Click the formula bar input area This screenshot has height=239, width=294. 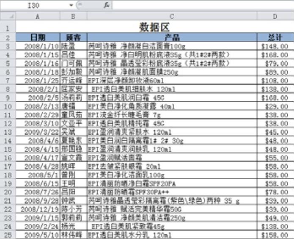(x=203, y=5)
